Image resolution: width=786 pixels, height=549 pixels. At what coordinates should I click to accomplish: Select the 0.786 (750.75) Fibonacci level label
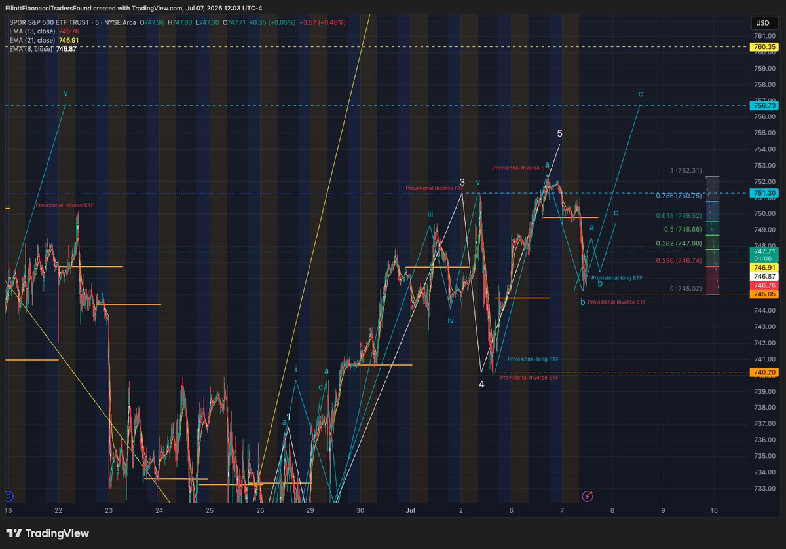(x=677, y=196)
